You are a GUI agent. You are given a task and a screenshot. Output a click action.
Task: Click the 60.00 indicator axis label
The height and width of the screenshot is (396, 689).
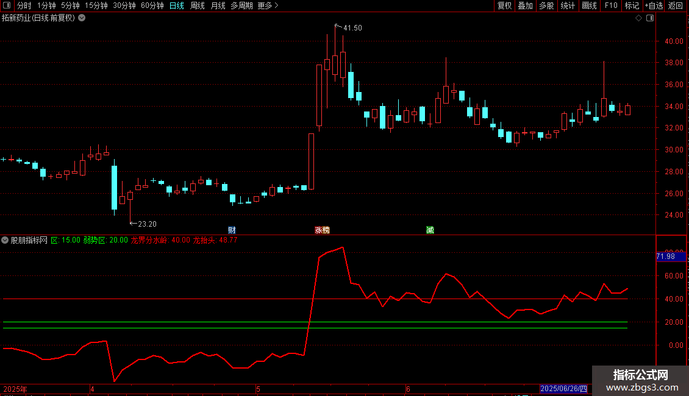674,276
